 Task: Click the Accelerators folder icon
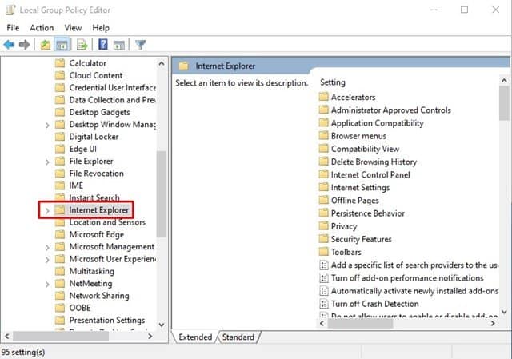323,97
